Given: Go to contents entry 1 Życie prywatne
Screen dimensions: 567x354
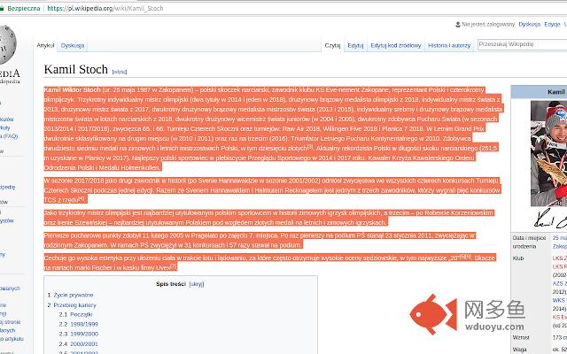Looking at the screenshot, I should 70,295.
